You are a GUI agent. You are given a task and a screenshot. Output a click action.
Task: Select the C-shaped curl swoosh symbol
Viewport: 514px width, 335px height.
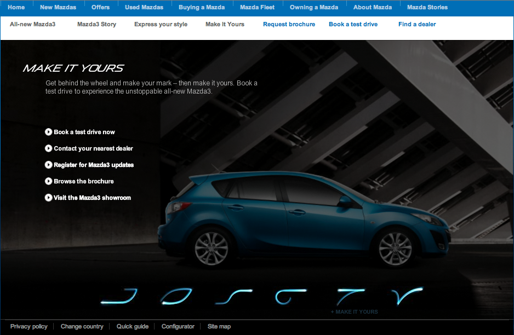[x=290, y=296]
